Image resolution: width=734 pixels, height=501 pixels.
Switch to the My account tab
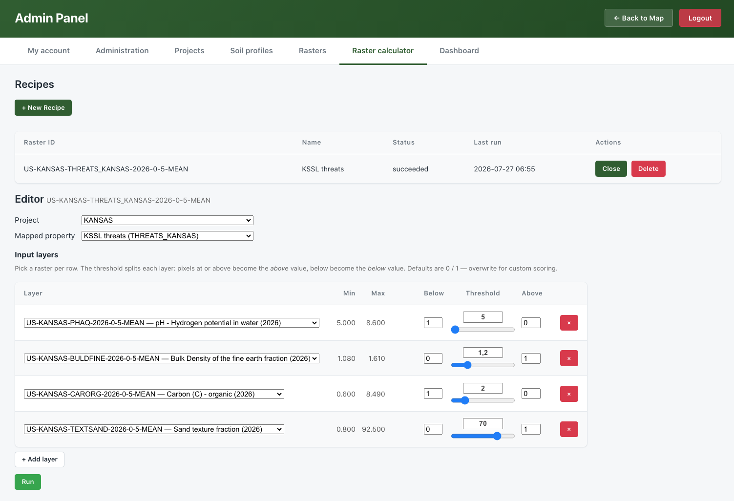coord(49,51)
